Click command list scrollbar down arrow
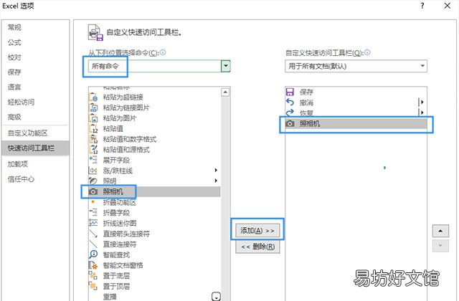The width and height of the screenshot is (459, 301). click(216, 297)
